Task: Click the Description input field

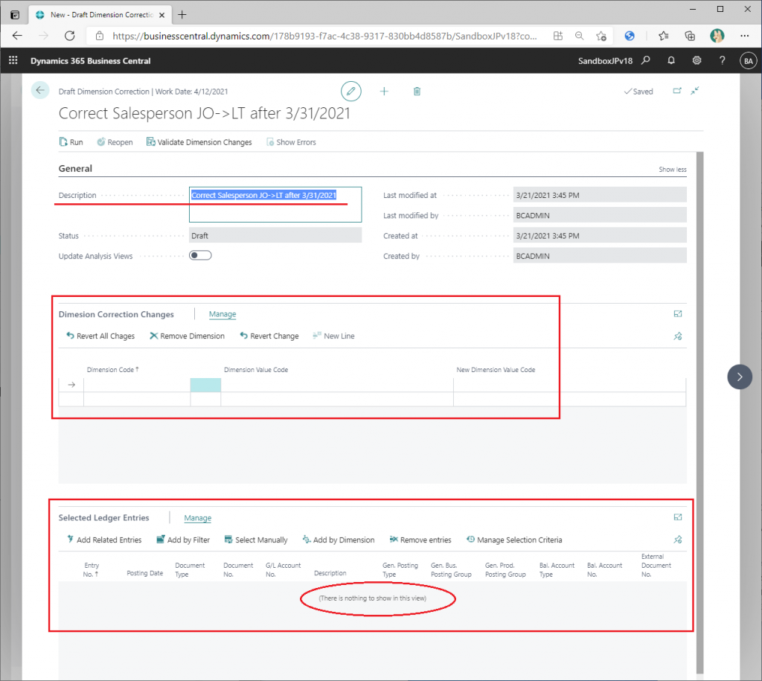Action: point(275,204)
